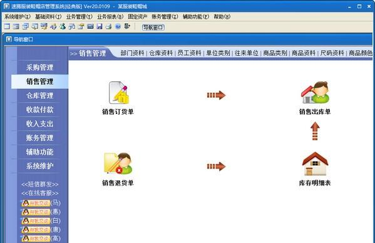Click the open folder toolbar icon
Viewport: 375px width, 243px height.
[81, 26]
